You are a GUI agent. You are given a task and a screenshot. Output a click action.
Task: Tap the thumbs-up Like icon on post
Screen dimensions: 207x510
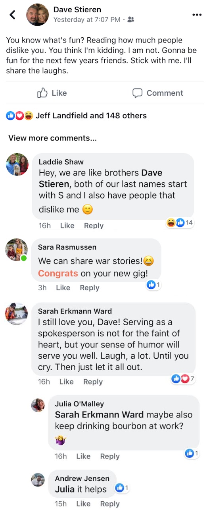tap(42, 93)
